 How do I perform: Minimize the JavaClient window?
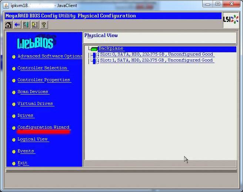(208, 4)
